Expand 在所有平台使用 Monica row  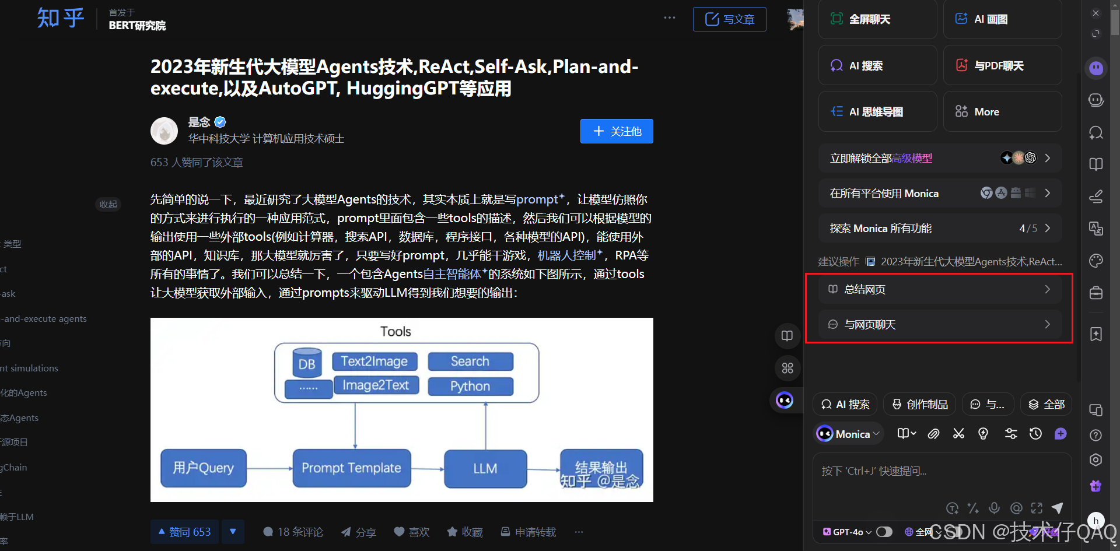940,193
